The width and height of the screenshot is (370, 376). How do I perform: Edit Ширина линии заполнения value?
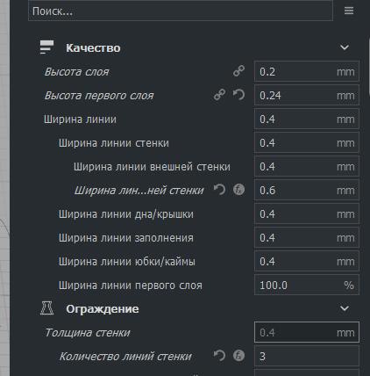[x=307, y=237]
